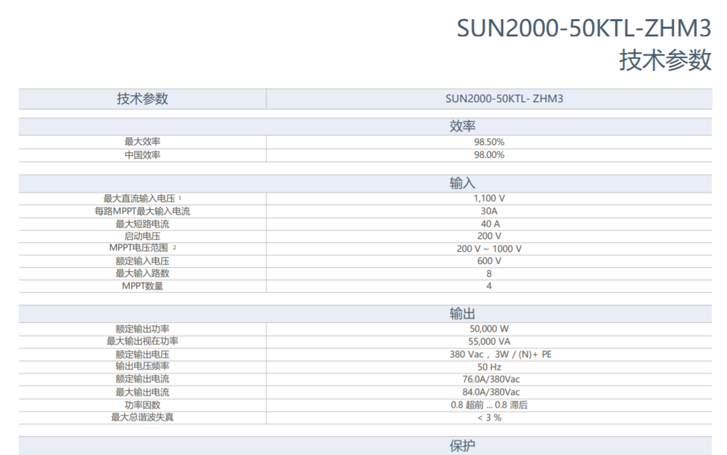Select the "最大输入路数" row label
This screenshot has height=455, width=727.
pos(142,274)
